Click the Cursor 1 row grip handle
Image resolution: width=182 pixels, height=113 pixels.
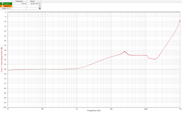[1, 4]
